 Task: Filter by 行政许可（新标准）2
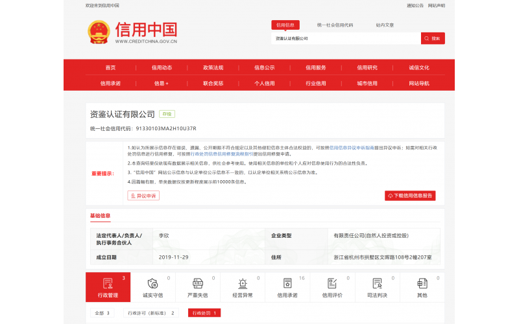click(151, 313)
